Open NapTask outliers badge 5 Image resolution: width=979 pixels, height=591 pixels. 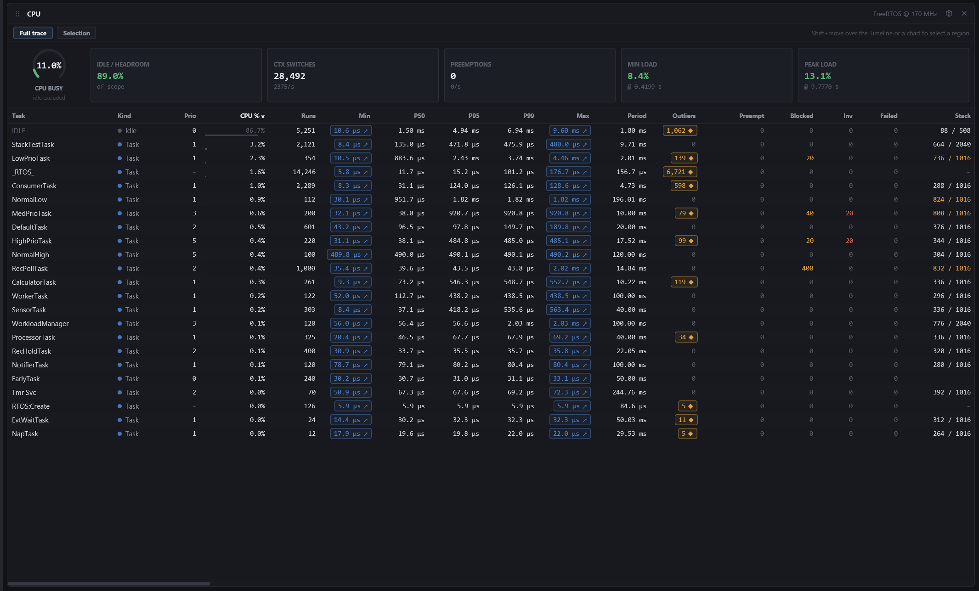(x=688, y=433)
